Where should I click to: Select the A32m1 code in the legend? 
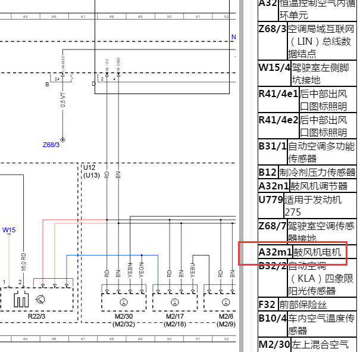276,252
